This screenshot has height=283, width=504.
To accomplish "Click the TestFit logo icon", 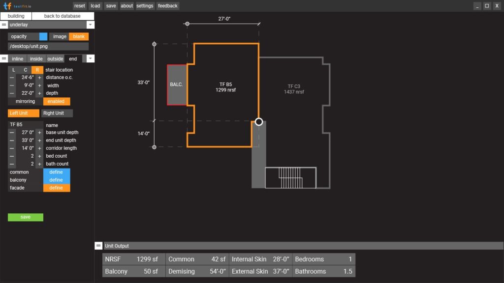I will (6, 5).
